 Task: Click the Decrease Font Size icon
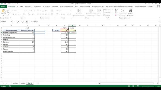tap(34, 10)
